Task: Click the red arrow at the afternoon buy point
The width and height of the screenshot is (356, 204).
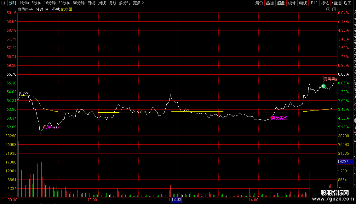Action: tap(272, 118)
